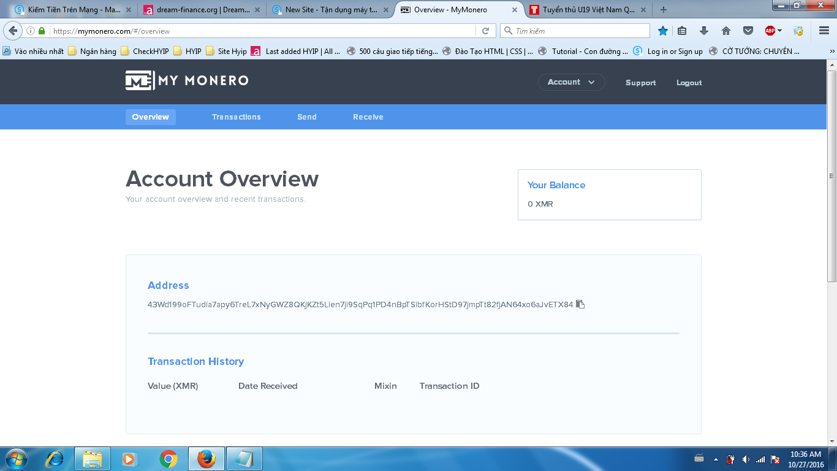Switch to the New Site browser tab
This screenshot has width=837, height=471.
pos(331,10)
